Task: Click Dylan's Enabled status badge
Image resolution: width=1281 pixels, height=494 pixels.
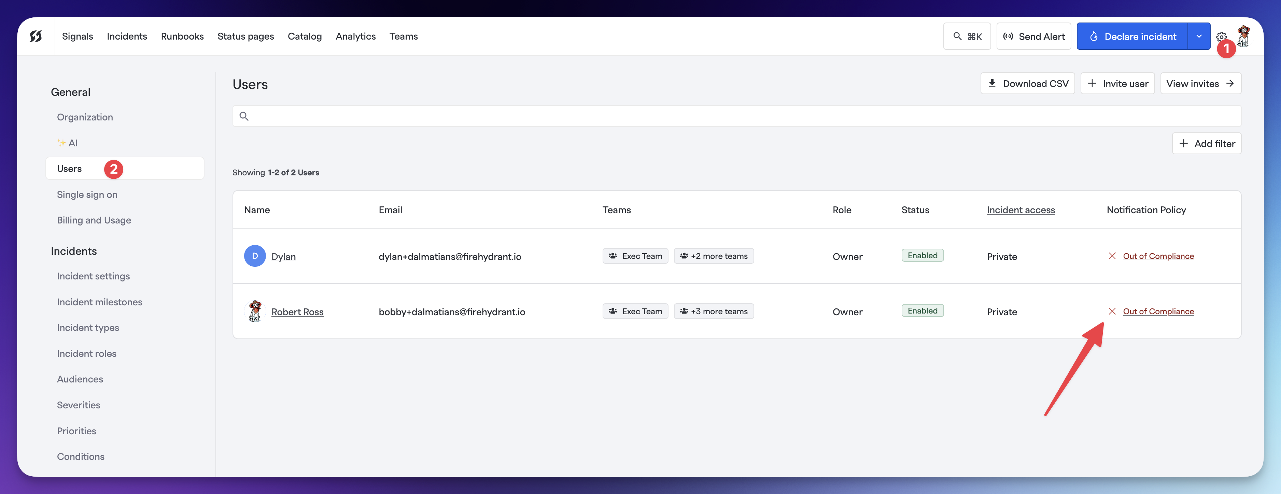Action: pyautogui.click(x=923, y=256)
